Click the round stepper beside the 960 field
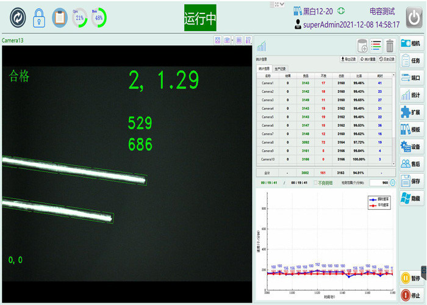 [x=392, y=182]
